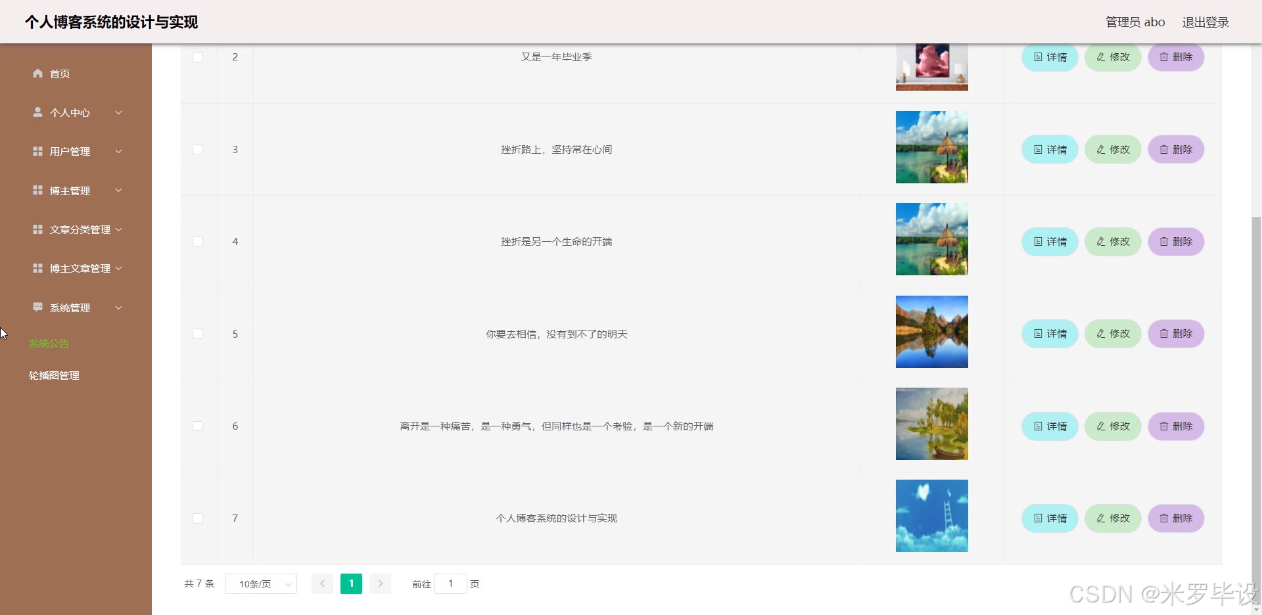The width and height of the screenshot is (1262, 615).
Task: Click 删除 for 你要去相信 row
Action: click(x=1176, y=334)
